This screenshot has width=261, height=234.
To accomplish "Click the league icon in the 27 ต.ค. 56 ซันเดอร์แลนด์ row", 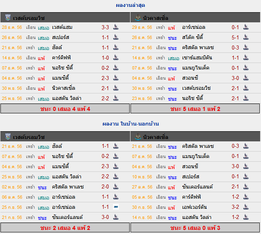I will point(246,186).
